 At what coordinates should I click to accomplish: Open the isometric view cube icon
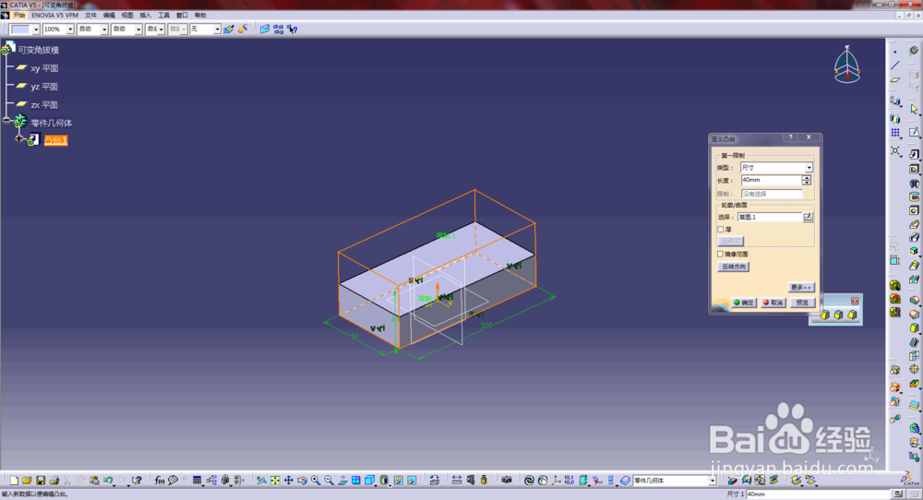[x=369, y=481]
